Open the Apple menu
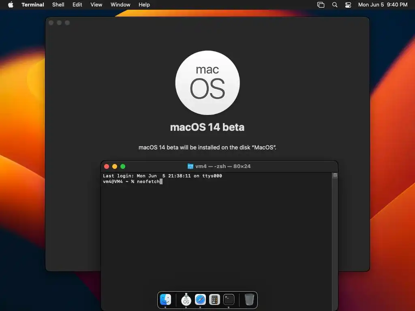Image resolution: width=415 pixels, height=311 pixels. click(11, 5)
